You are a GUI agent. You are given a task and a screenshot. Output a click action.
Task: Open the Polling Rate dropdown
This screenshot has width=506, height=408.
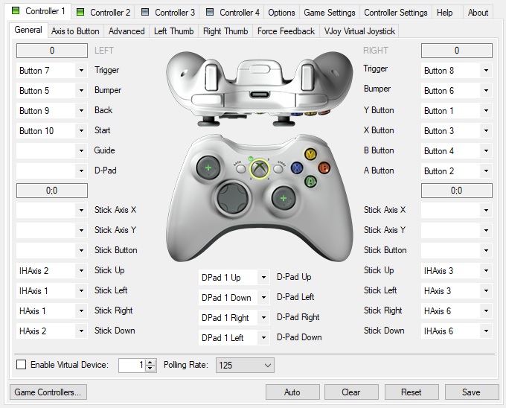(245, 365)
